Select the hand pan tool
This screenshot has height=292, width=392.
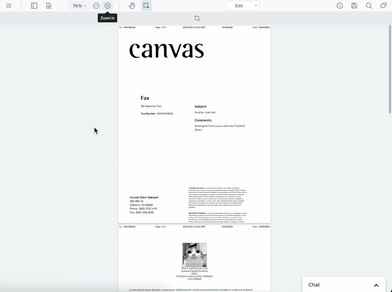(x=131, y=6)
